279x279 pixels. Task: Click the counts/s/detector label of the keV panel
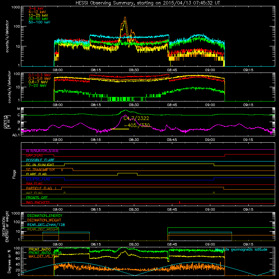pyautogui.click(x=7, y=36)
